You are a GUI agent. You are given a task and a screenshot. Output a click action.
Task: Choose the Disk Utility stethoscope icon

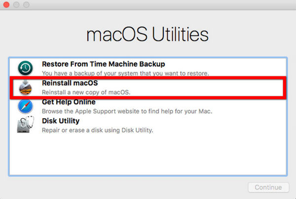click(25, 125)
